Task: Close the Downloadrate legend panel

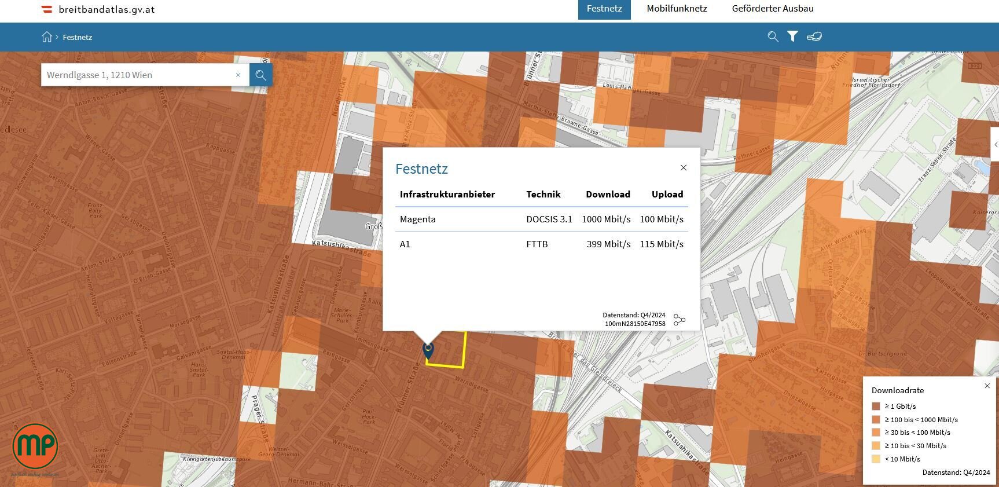Action: pyautogui.click(x=987, y=386)
